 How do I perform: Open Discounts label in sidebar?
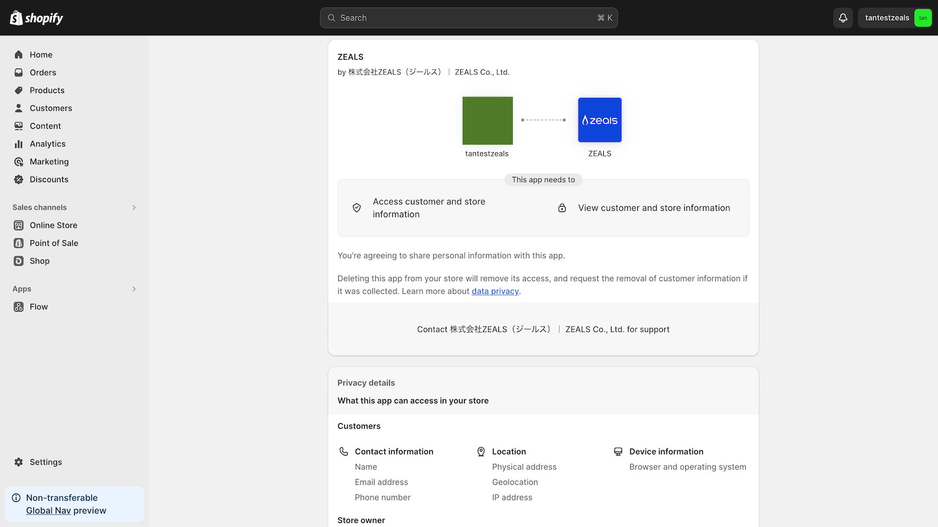pyautogui.click(x=49, y=180)
